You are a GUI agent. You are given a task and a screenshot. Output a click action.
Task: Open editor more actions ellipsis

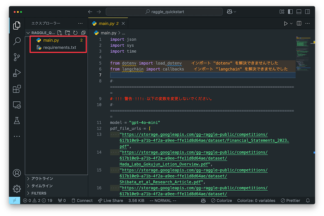point(308,23)
